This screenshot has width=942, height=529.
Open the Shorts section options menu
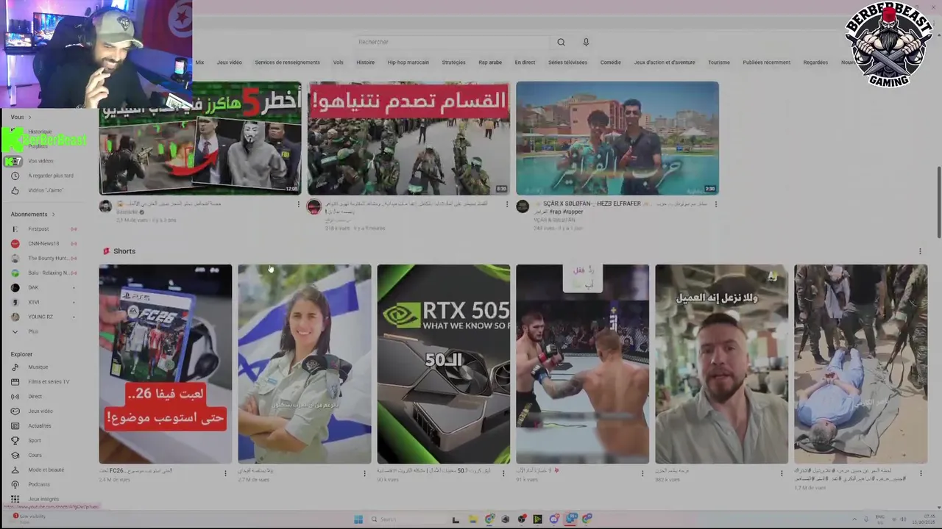[920, 251]
